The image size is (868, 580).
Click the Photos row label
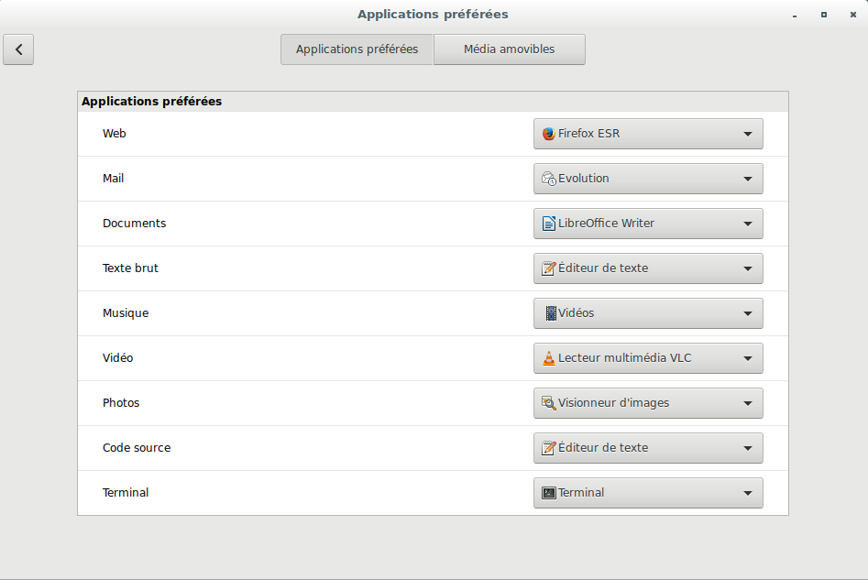click(121, 403)
